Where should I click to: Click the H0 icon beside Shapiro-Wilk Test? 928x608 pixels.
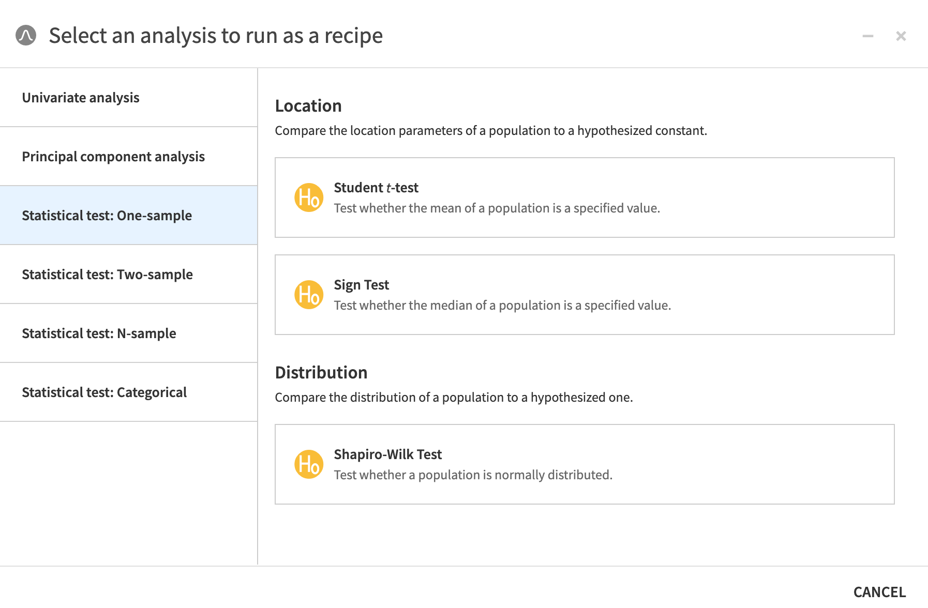click(309, 464)
